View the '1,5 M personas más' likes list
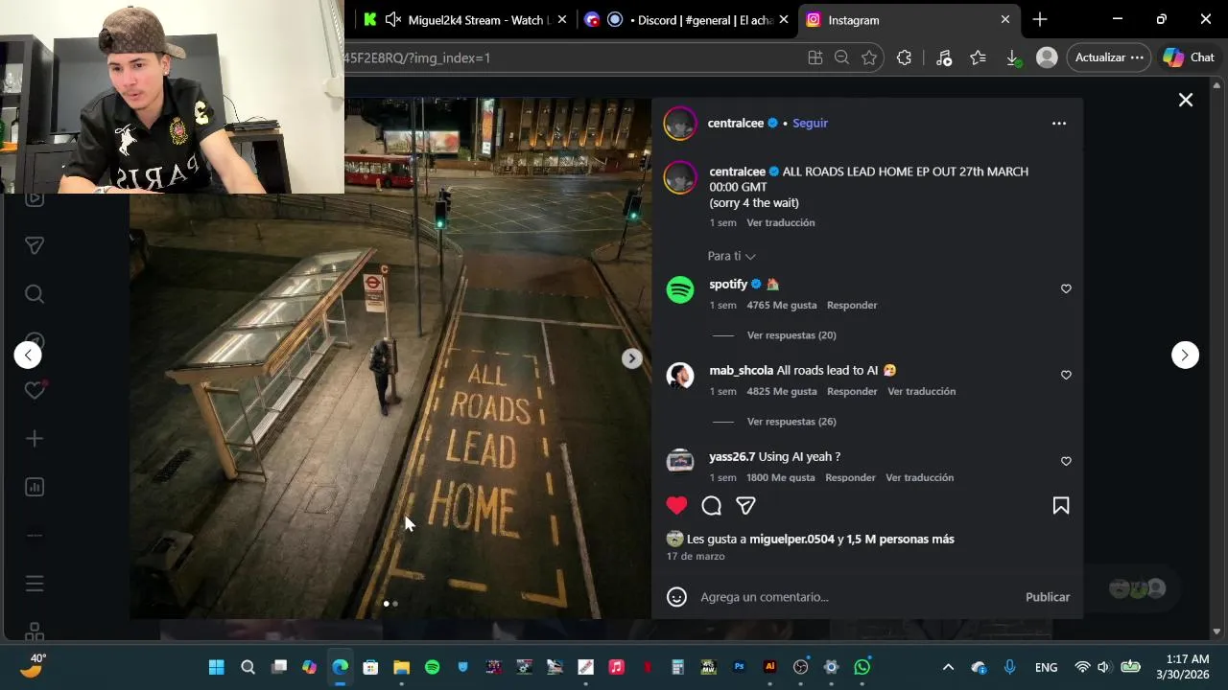This screenshot has width=1228, height=690. [x=900, y=539]
